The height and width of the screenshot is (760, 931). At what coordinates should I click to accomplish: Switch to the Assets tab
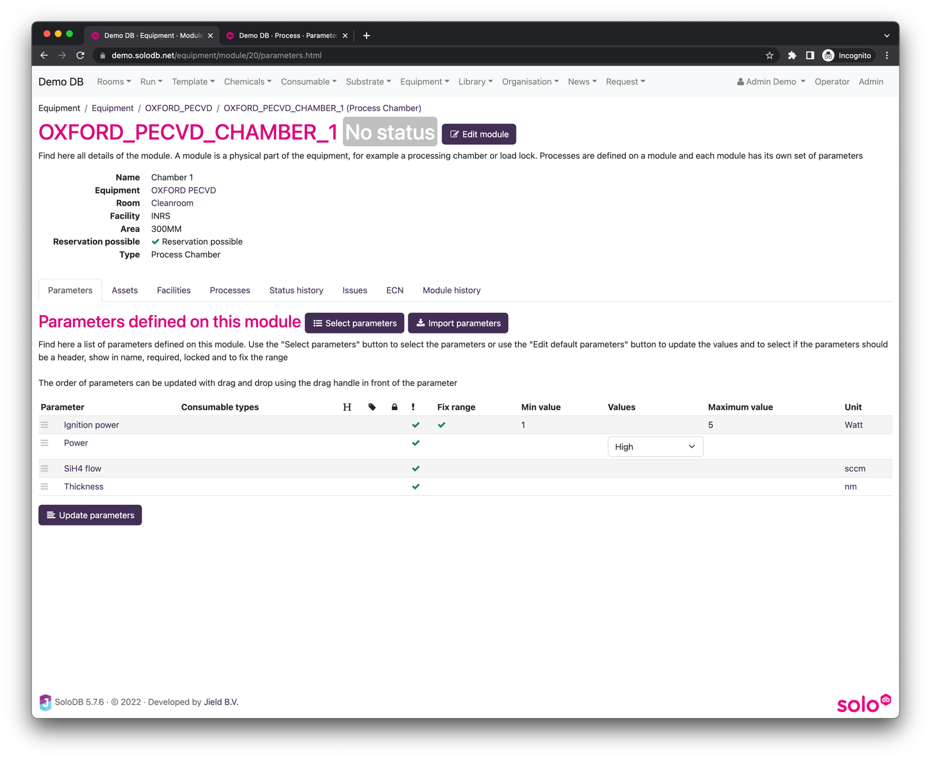[125, 290]
